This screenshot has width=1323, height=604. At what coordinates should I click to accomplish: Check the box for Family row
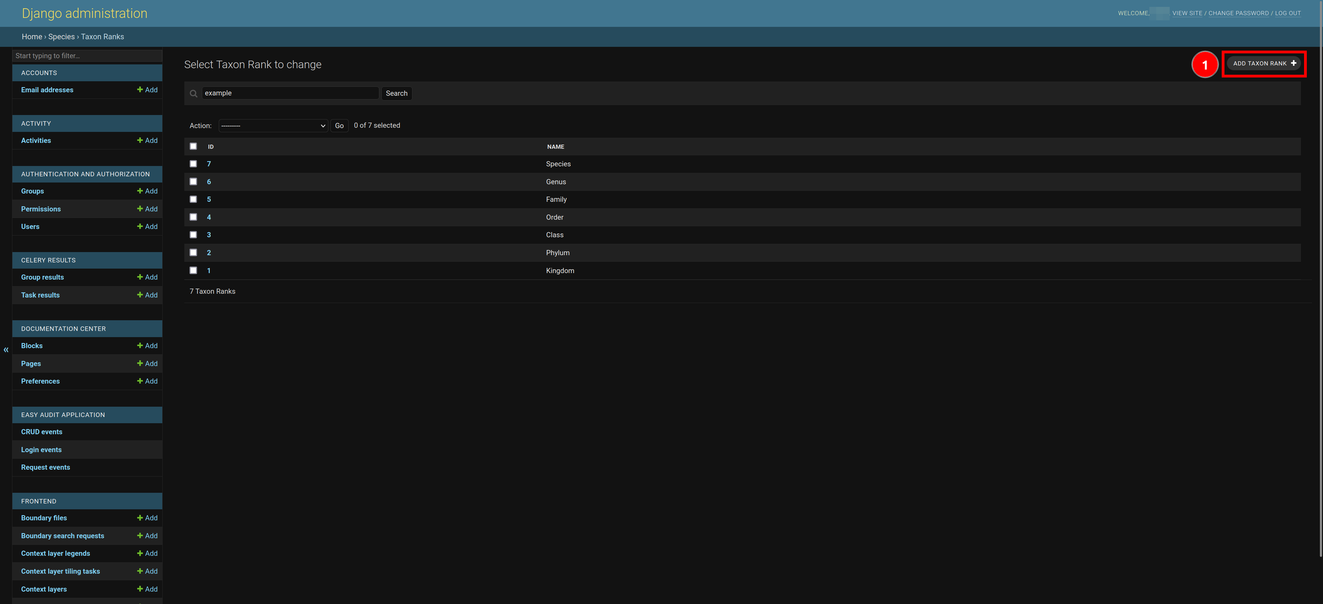(x=193, y=199)
